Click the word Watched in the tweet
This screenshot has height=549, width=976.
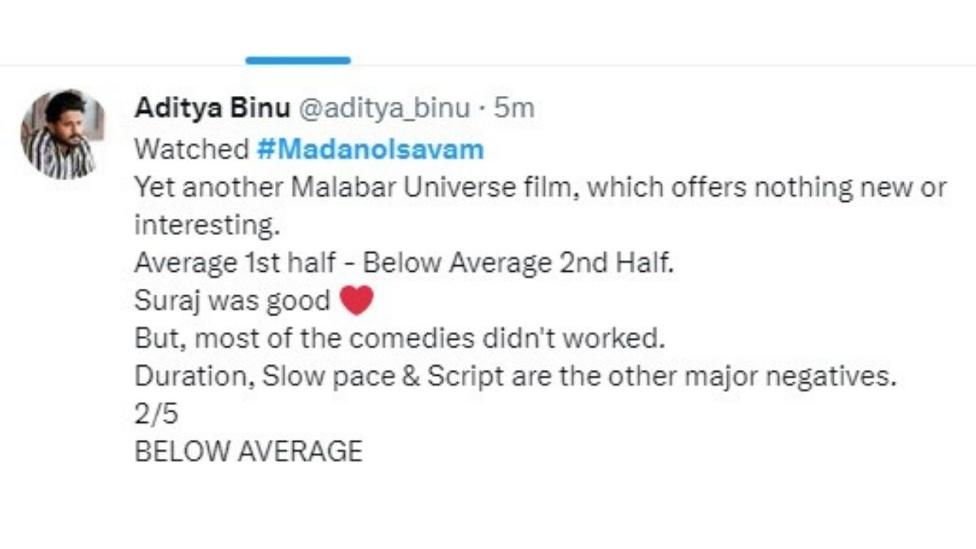pos(191,150)
